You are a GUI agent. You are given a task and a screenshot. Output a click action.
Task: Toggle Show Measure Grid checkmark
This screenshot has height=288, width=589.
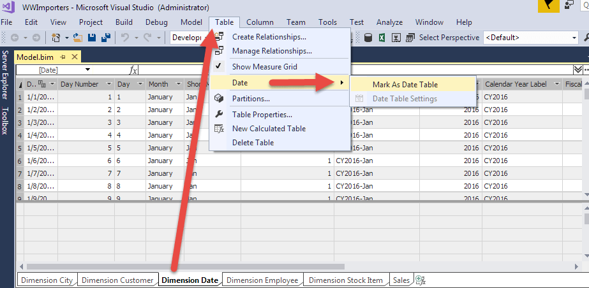pyautogui.click(x=218, y=66)
